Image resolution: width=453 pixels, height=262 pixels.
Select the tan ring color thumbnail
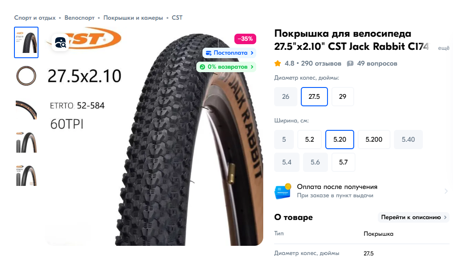pyautogui.click(x=26, y=76)
